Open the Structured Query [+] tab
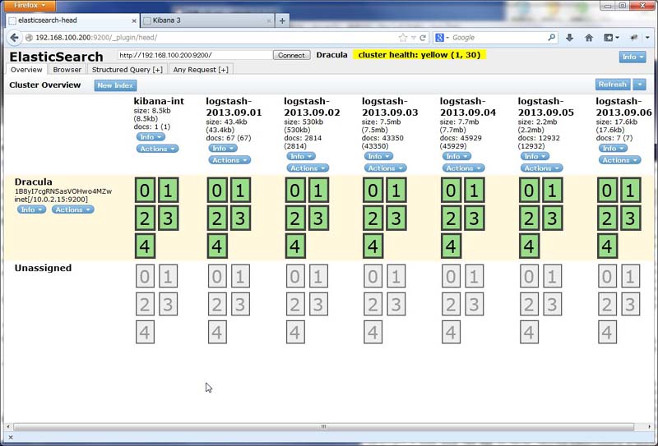The height and width of the screenshot is (446, 658). point(127,70)
